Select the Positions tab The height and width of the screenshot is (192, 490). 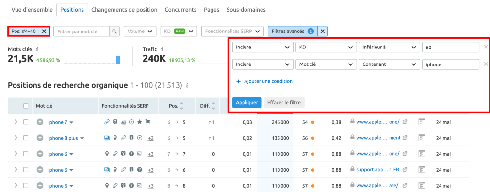point(72,10)
